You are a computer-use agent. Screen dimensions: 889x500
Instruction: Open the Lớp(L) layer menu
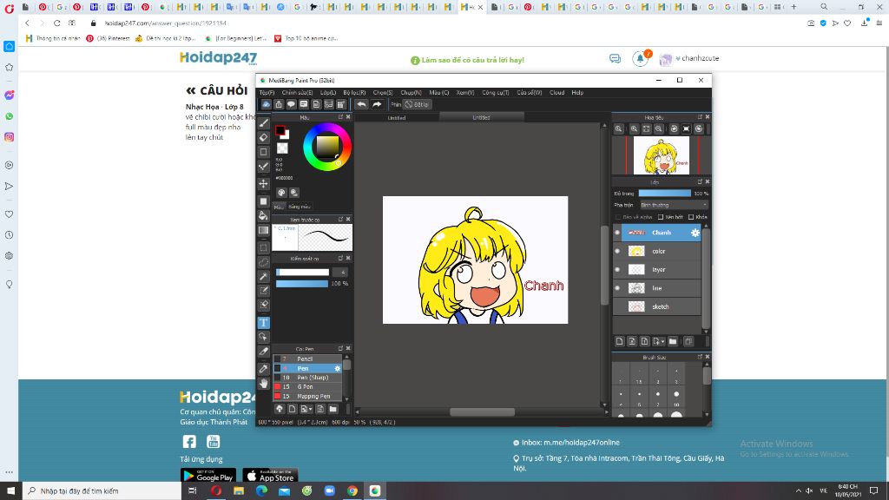[328, 92]
